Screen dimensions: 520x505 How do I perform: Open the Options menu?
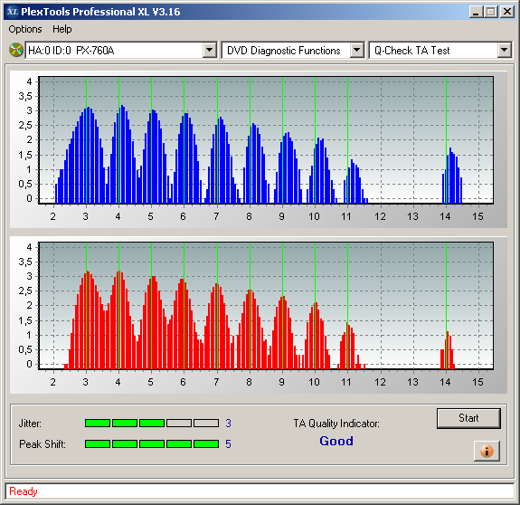(25, 29)
